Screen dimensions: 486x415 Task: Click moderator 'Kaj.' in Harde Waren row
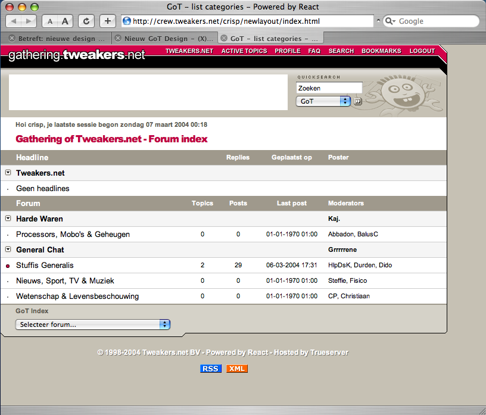coord(334,219)
